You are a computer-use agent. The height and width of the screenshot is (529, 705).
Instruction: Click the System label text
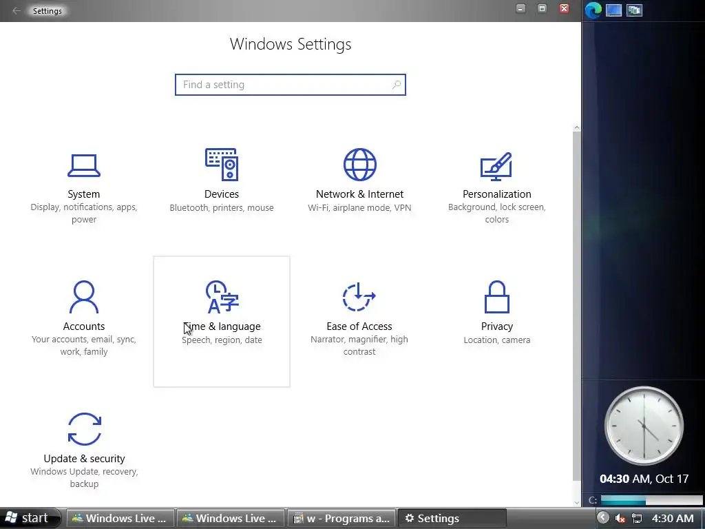(x=83, y=194)
